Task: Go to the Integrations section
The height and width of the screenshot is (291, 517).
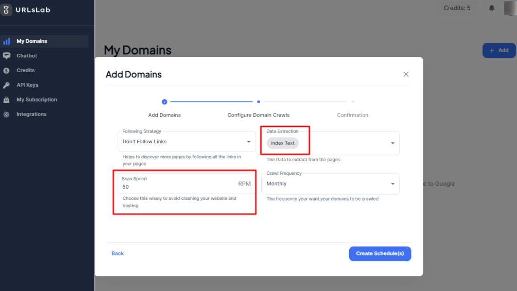Action: (31, 114)
